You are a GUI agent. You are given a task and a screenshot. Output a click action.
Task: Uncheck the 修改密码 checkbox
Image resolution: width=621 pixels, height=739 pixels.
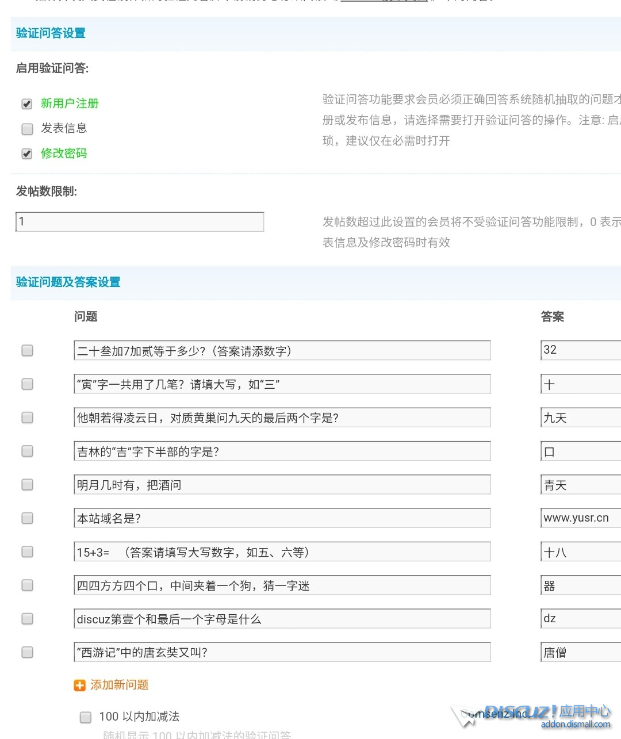[x=27, y=154]
